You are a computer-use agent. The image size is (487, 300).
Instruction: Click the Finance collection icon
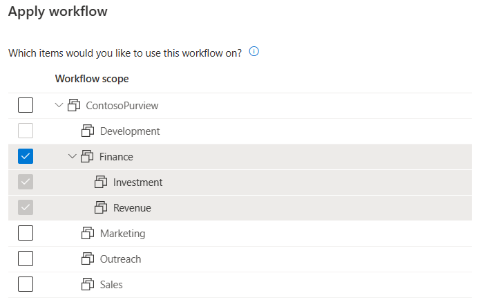point(87,156)
